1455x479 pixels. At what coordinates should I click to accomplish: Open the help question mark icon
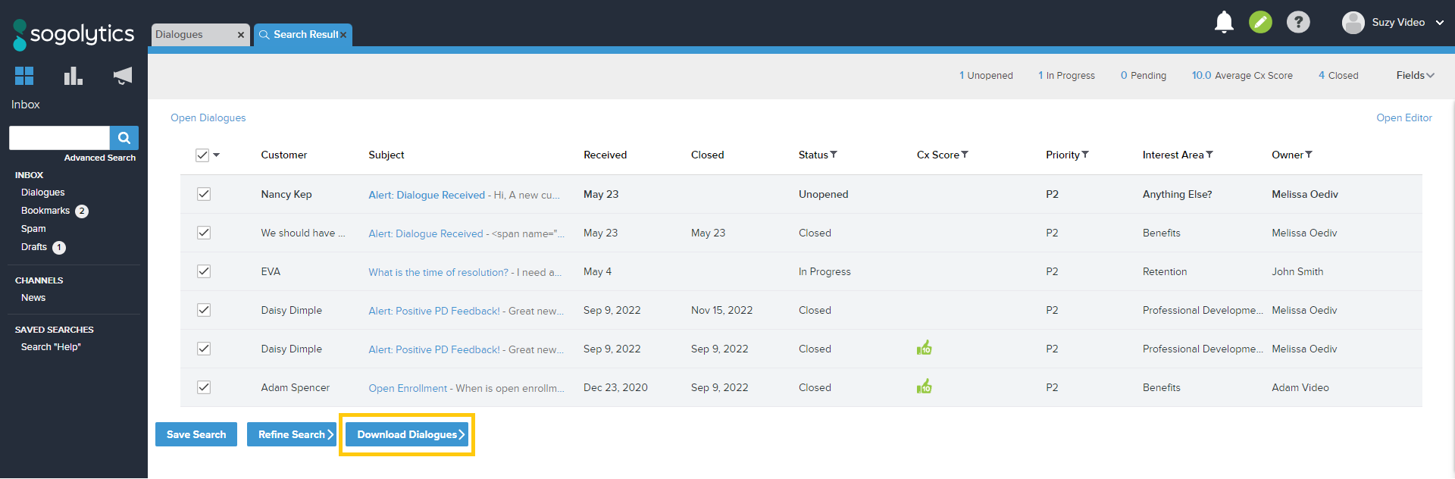pos(1298,22)
